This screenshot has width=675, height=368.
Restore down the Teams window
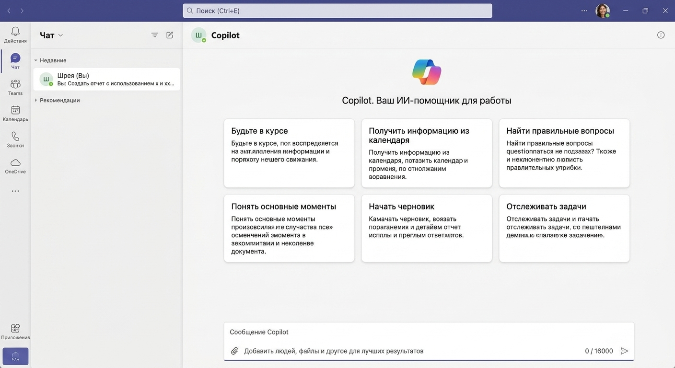pyautogui.click(x=645, y=11)
